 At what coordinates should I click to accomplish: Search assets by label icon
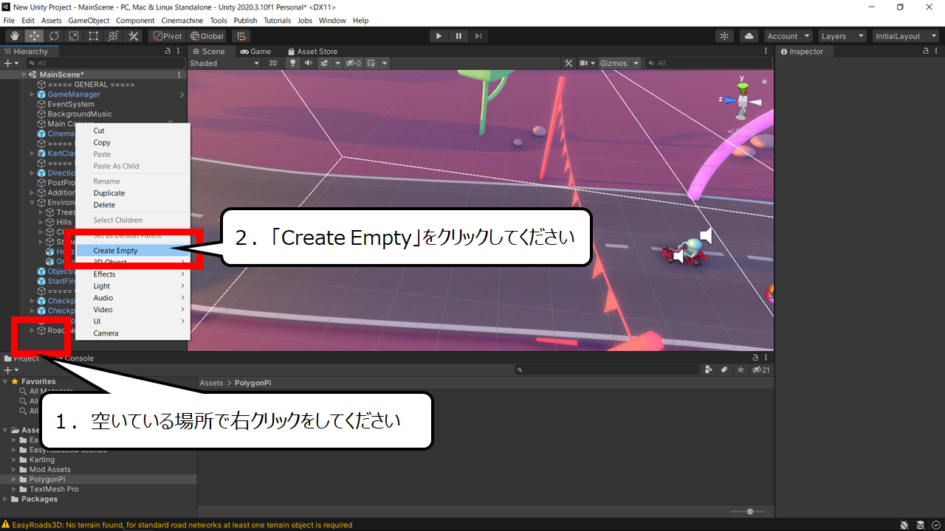pos(725,370)
